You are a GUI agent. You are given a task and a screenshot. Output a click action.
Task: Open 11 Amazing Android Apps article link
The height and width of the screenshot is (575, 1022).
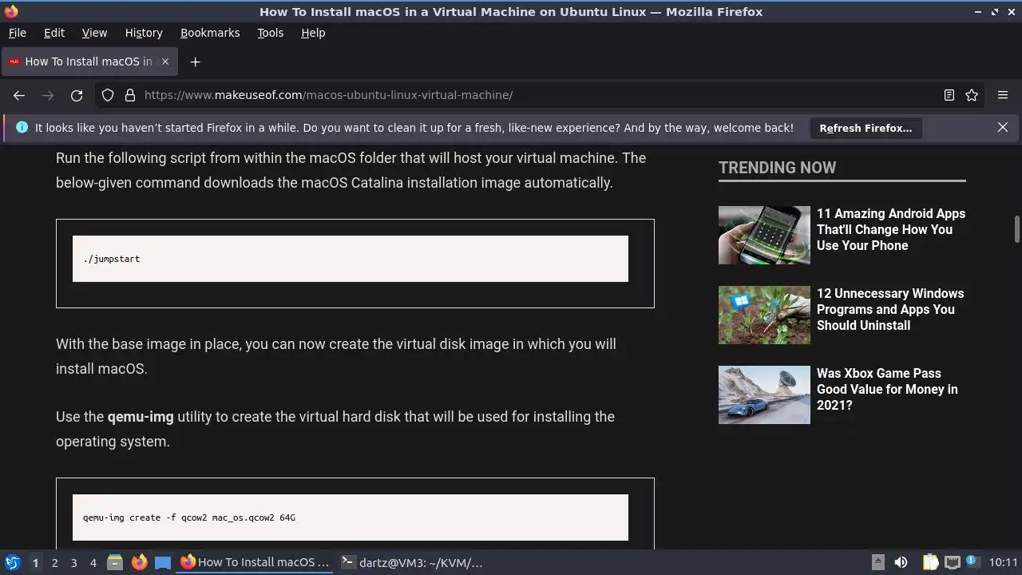click(x=891, y=229)
